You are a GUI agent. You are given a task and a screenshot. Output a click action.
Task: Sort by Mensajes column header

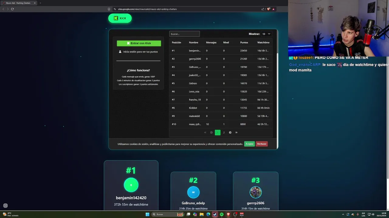(x=211, y=42)
